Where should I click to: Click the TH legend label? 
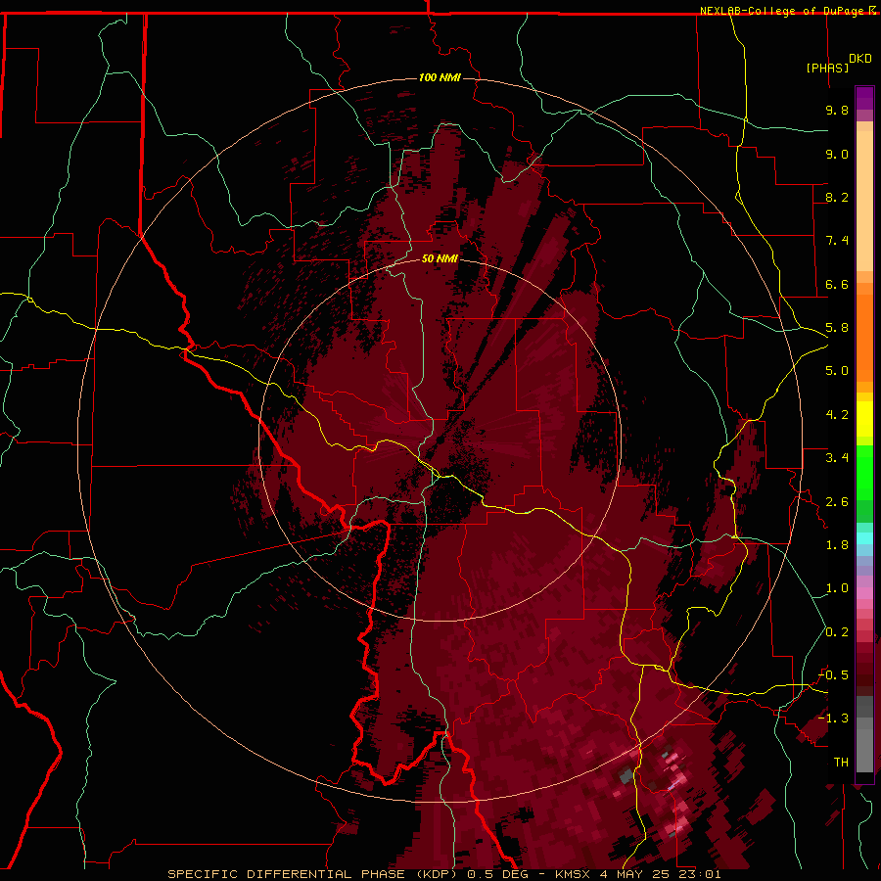pos(841,763)
